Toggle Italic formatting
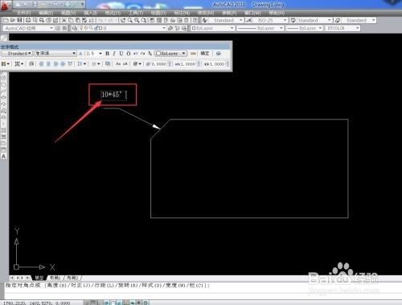Viewport: 402px width, 305px height. click(x=114, y=54)
